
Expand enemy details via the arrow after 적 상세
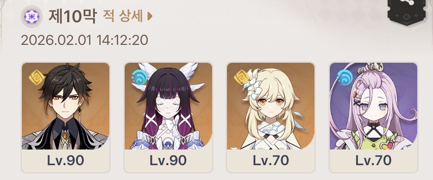pyautogui.click(x=150, y=17)
